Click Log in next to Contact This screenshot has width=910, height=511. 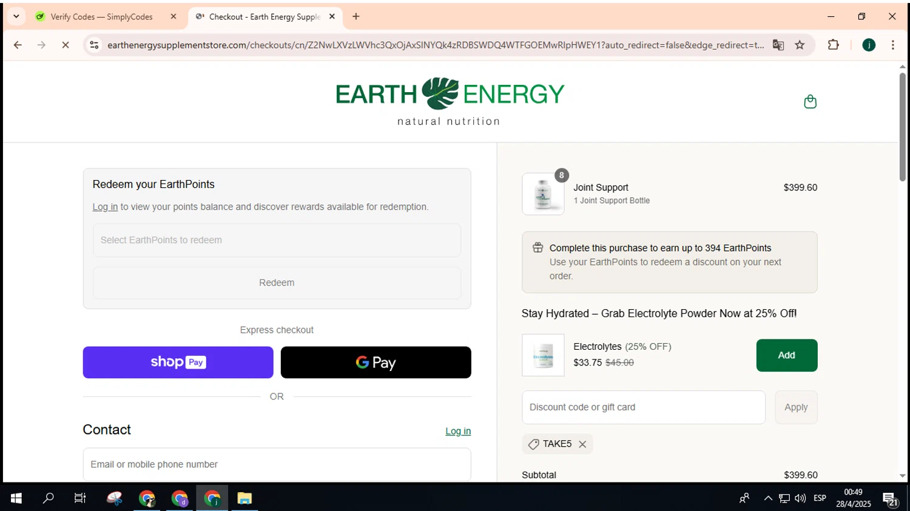point(458,431)
